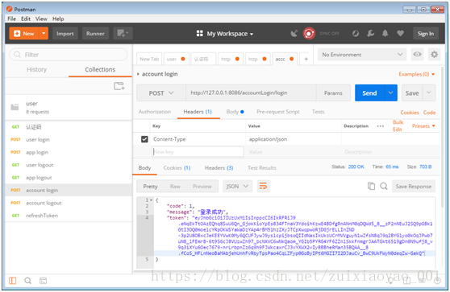This screenshot has width=450, height=292.
Task: Switch response view to Preview
Action: 202,187
